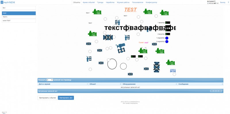Select 'копия TEST' in the object list
The image size is (230, 114).
tap(19, 21)
